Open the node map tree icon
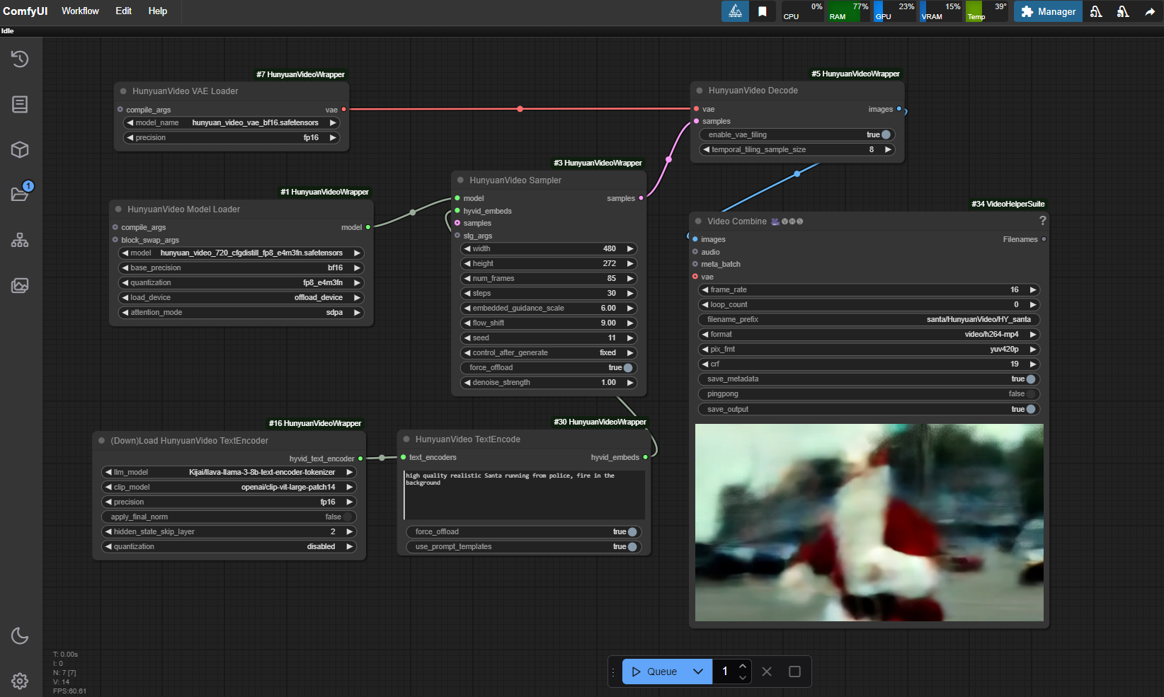 pos(20,240)
